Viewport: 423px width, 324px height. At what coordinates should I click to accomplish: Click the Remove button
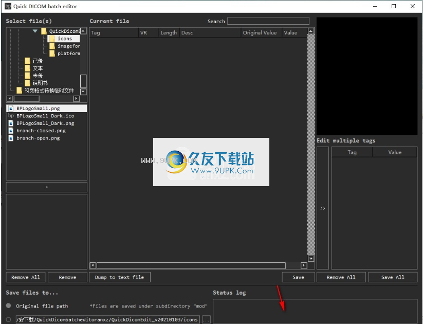click(x=67, y=277)
